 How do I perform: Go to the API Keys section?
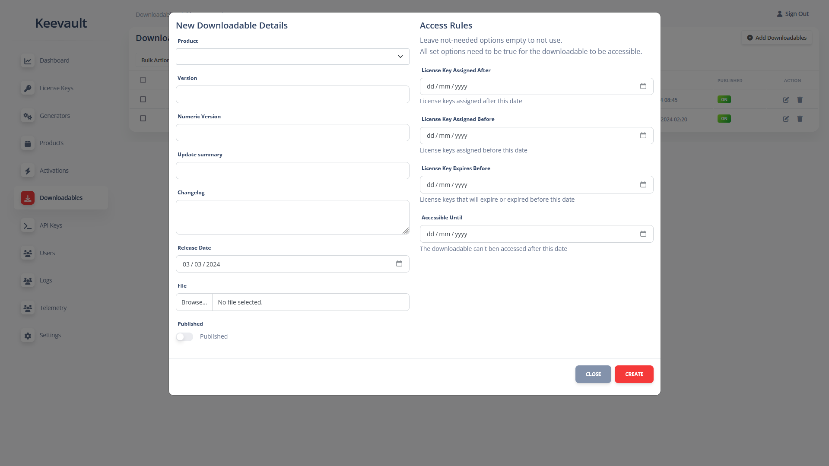[x=51, y=226]
